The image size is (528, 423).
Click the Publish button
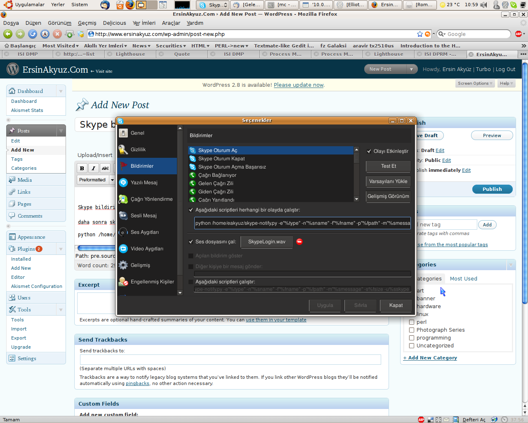(492, 189)
